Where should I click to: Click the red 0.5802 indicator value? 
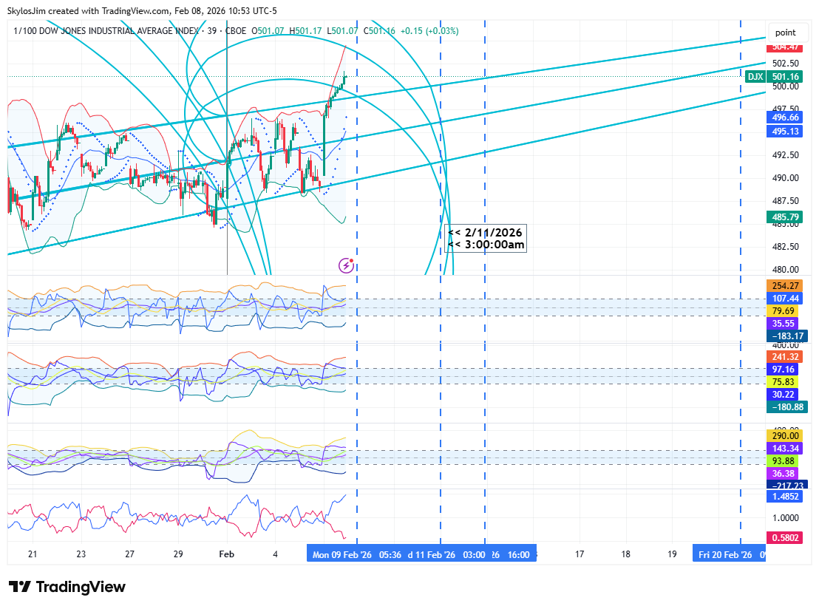pyautogui.click(x=785, y=537)
